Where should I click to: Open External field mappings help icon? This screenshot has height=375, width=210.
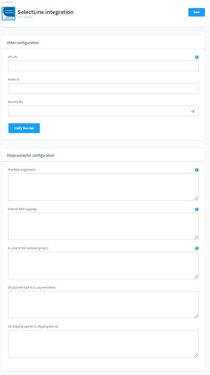(x=196, y=209)
